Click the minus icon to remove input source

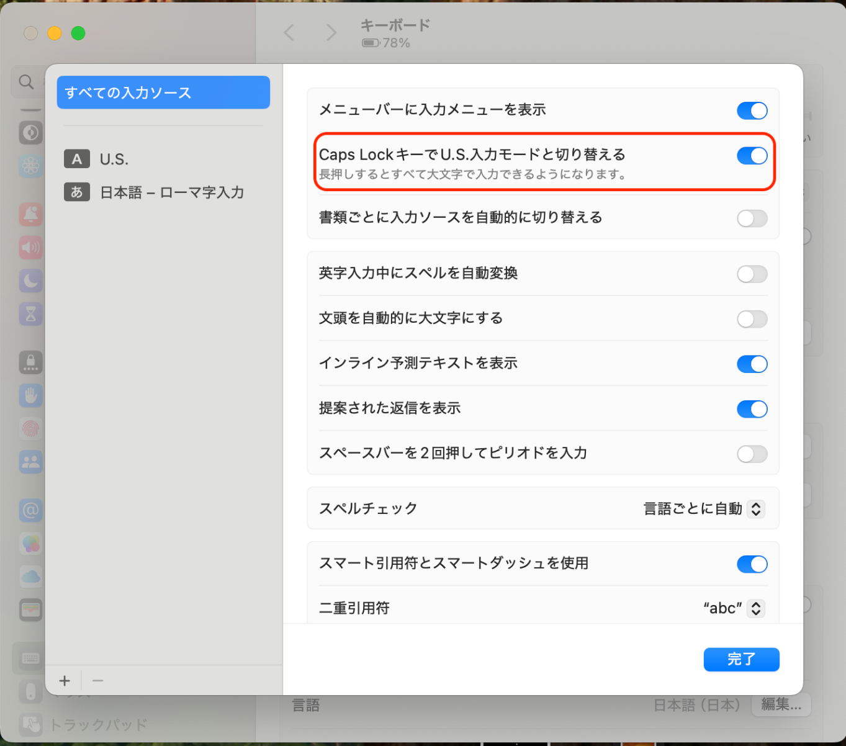click(x=97, y=681)
